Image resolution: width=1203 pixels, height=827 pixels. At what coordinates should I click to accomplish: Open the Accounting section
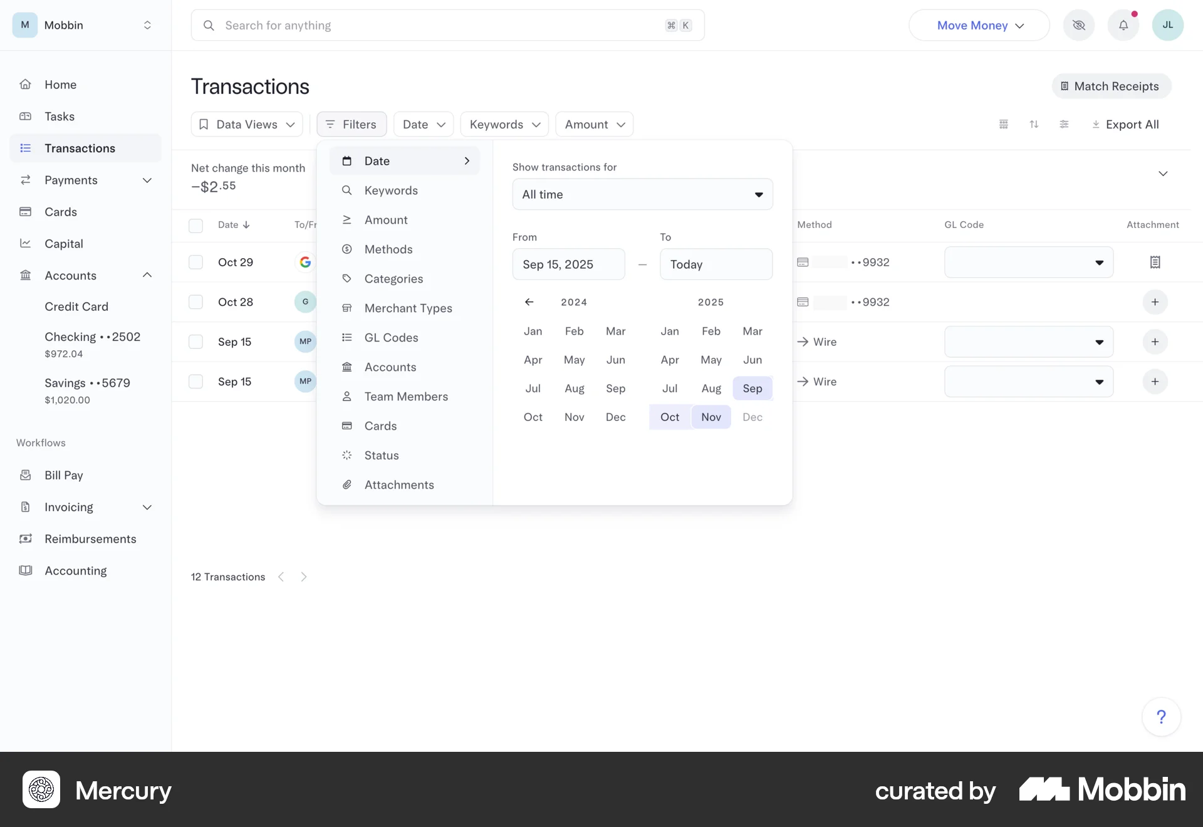click(x=75, y=571)
